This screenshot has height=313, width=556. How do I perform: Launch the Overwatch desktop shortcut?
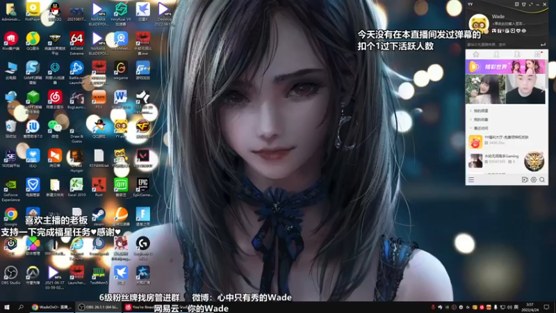(33, 275)
